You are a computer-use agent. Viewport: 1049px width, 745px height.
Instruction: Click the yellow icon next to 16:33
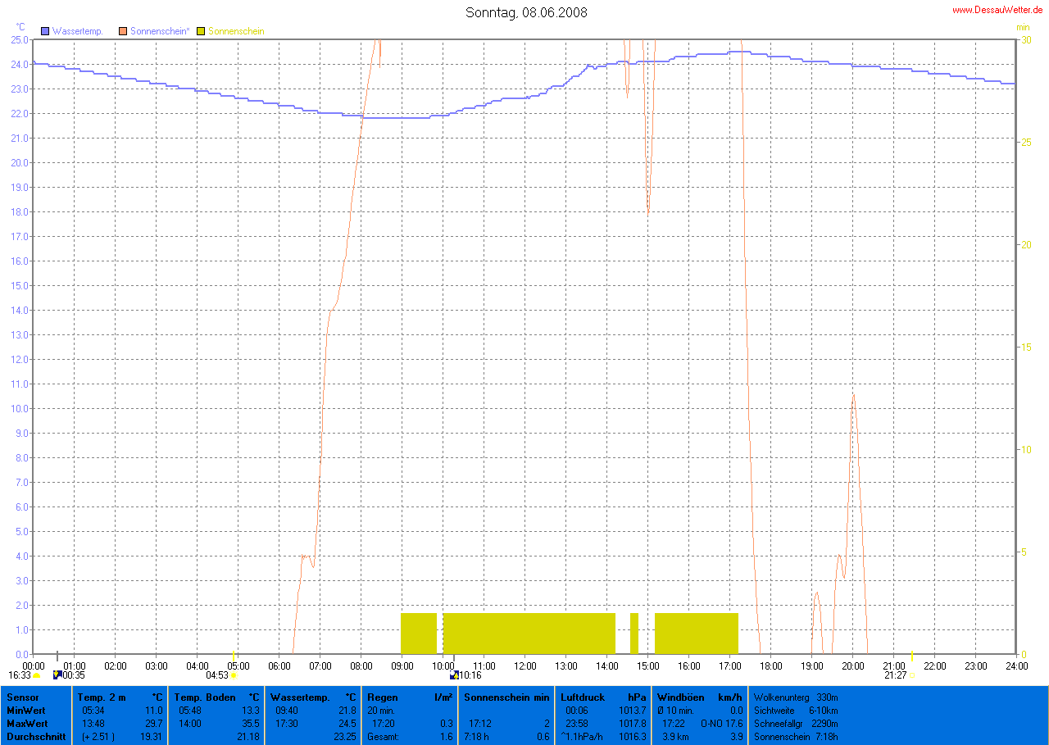(37, 675)
